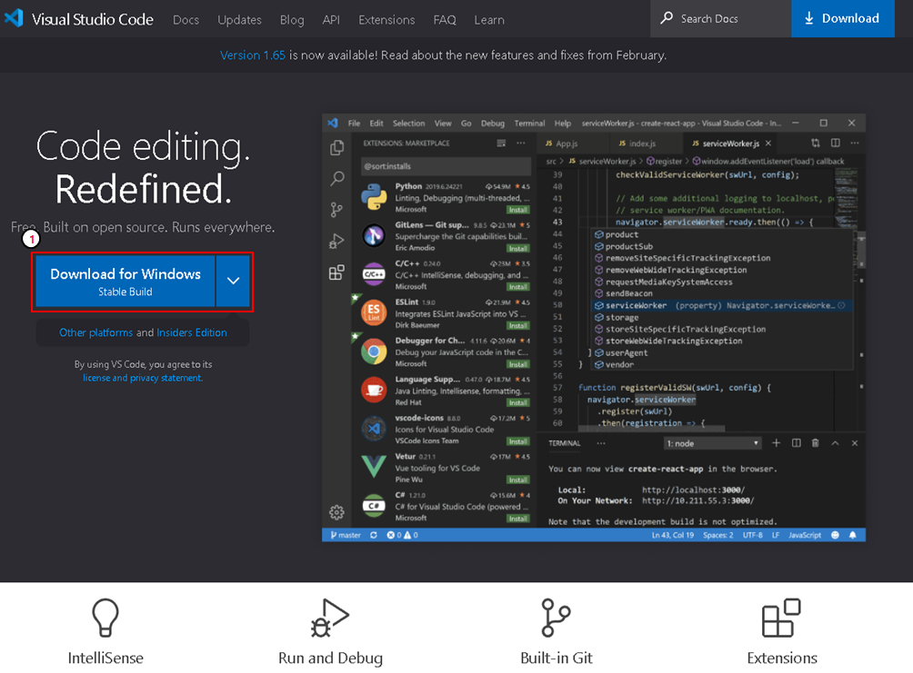The height and width of the screenshot is (673, 913).
Task: Add a new terminal with plus icon
Action: point(777,443)
